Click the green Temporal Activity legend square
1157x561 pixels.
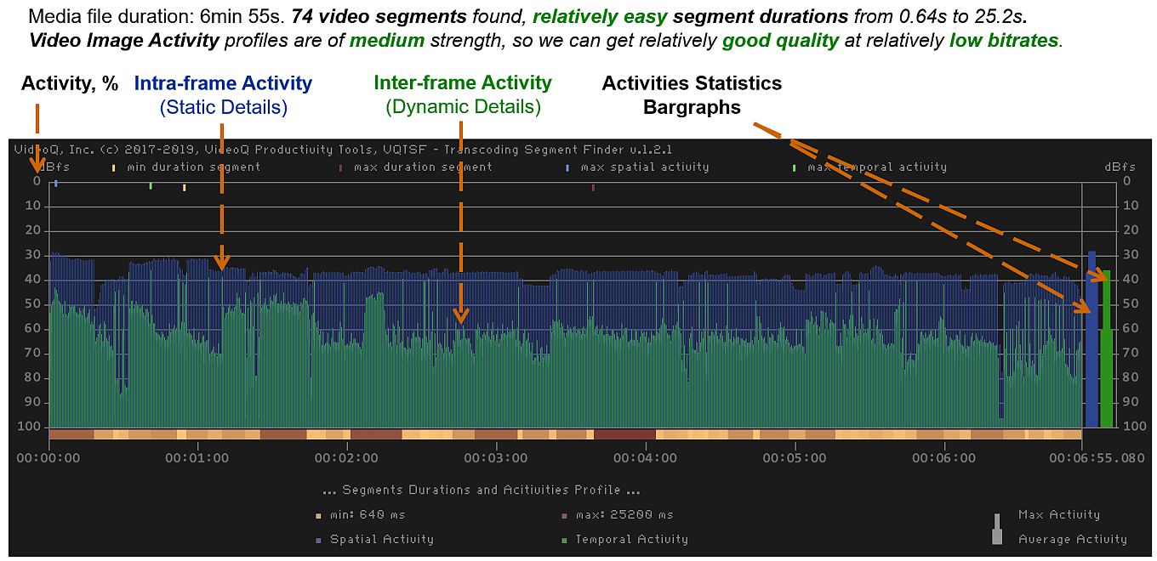[564, 540]
